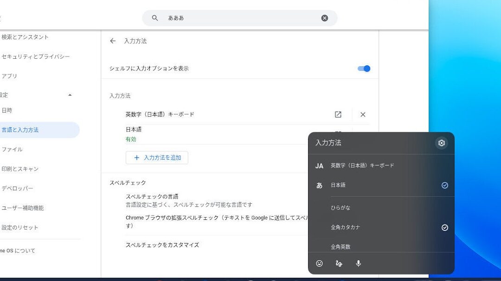The height and width of the screenshot is (281, 501).
Task: Open 英数字（日本語）キーボード settings in new page
Action: (x=338, y=114)
